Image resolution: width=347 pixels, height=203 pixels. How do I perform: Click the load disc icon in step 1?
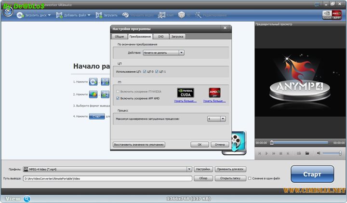point(93,81)
